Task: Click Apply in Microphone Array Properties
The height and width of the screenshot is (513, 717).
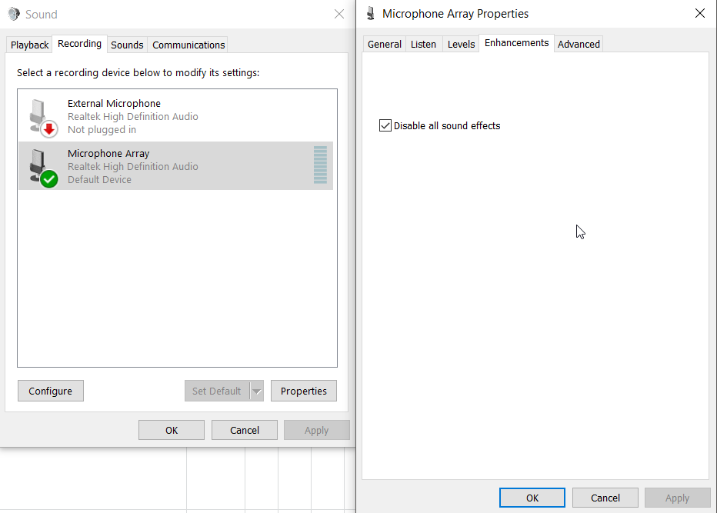Action: [x=677, y=498]
